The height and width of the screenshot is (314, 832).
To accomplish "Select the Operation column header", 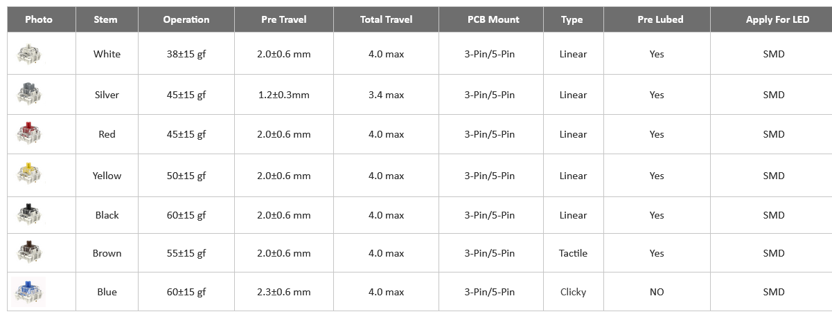I will coord(186,19).
